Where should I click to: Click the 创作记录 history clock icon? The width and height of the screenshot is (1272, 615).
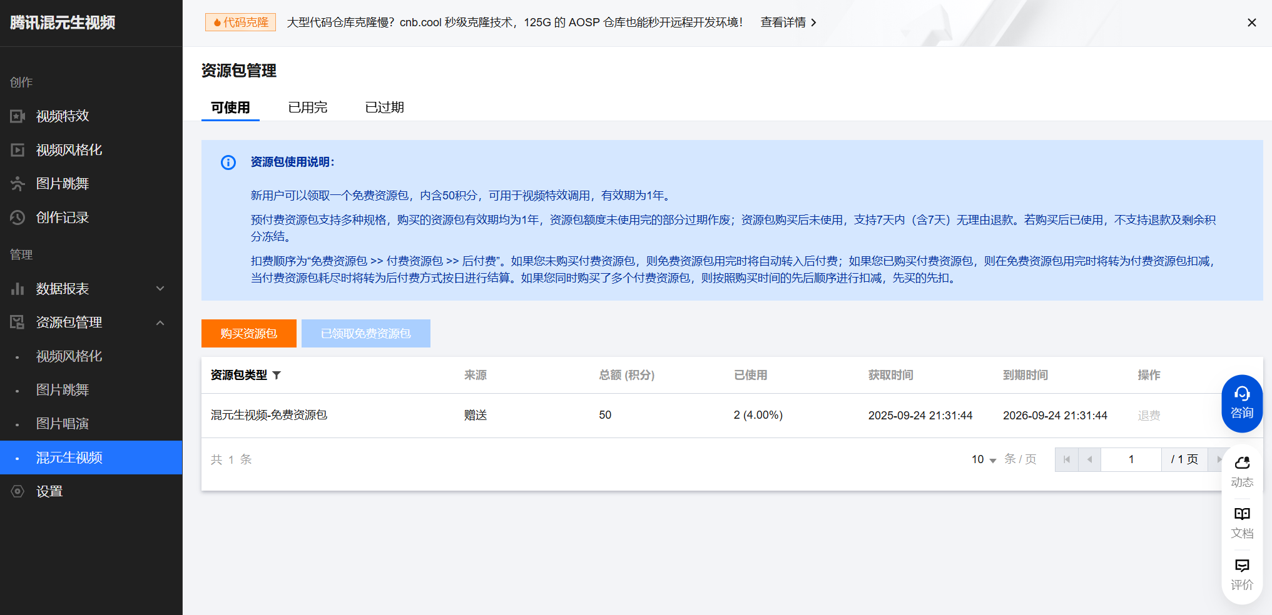click(18, 217)
